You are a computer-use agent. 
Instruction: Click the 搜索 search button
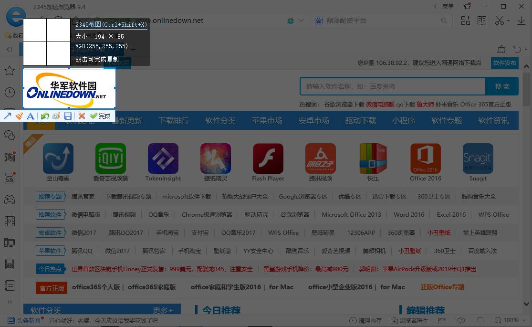501,86
